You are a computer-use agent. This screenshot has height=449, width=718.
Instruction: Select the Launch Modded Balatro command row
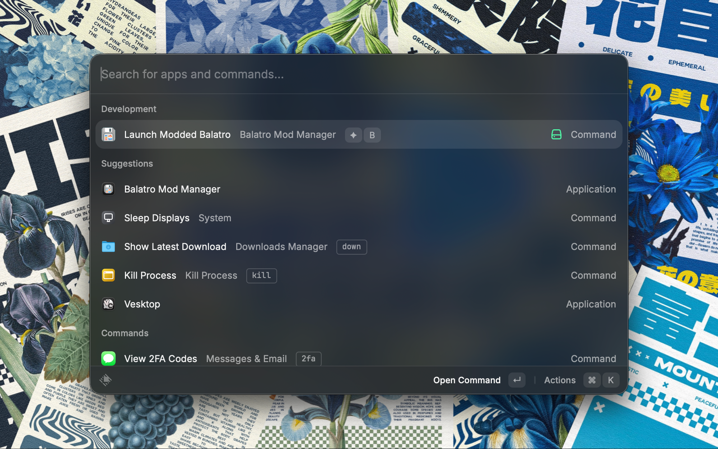point(359,135)
